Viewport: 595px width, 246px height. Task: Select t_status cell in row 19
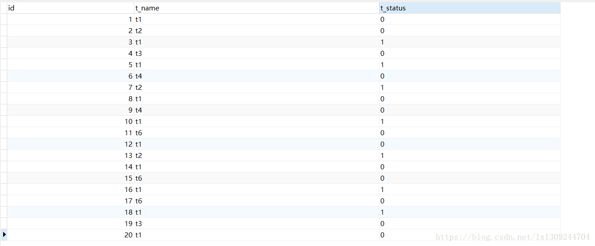point(470,224)
